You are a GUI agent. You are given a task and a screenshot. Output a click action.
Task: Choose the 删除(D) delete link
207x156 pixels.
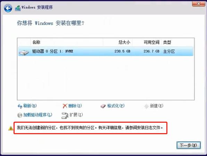pos(75,106)
